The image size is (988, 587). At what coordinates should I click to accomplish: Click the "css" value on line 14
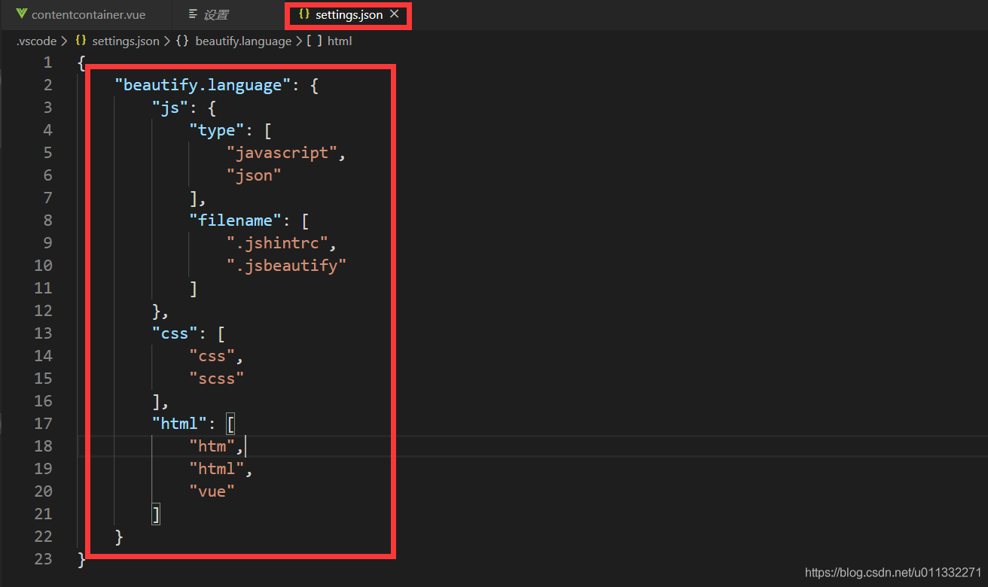212,356
